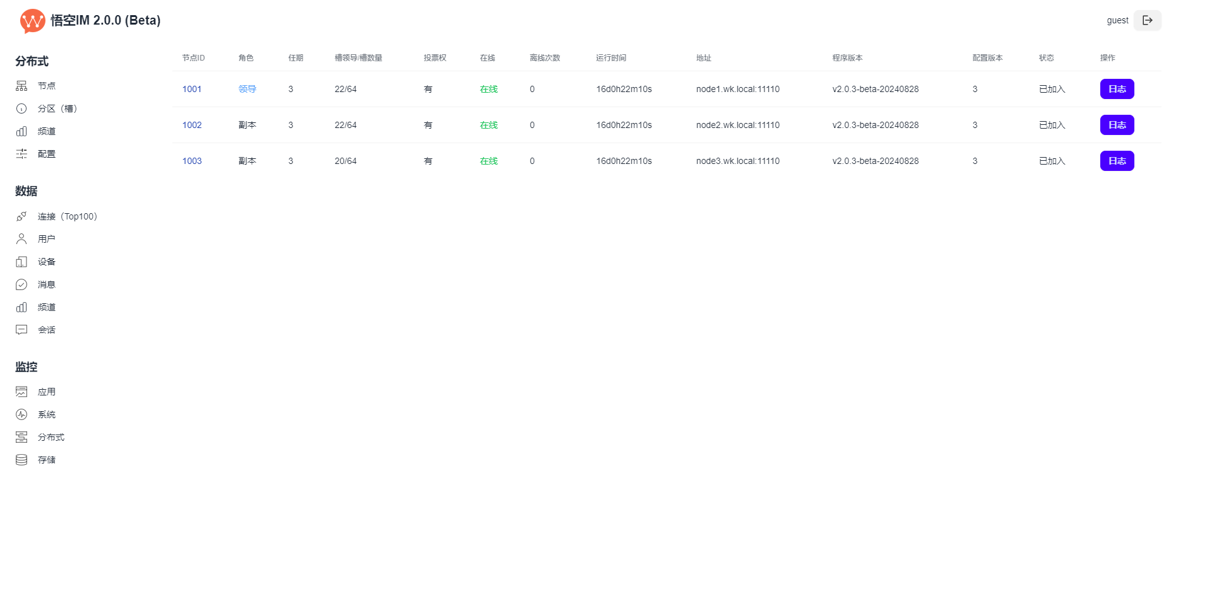The image size is (1212, 596).
Task: Click the 会话 conversation icon
Action: pos(21,330)
